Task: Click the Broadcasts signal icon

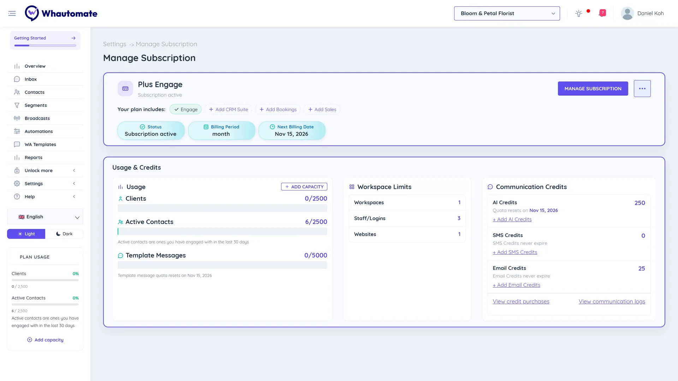Action: click(x=17, y=119)
